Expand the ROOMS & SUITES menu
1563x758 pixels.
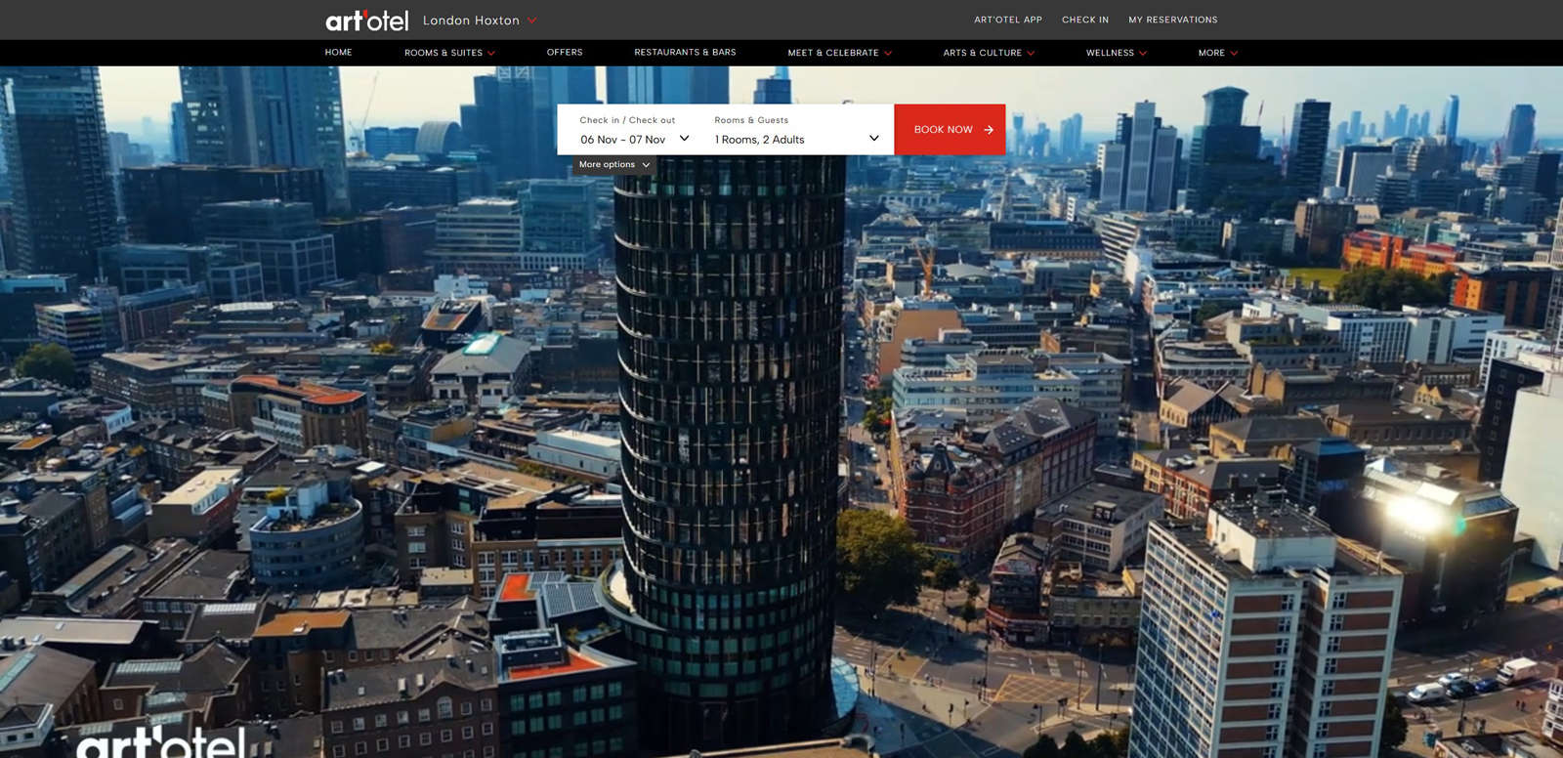point(450,53)
